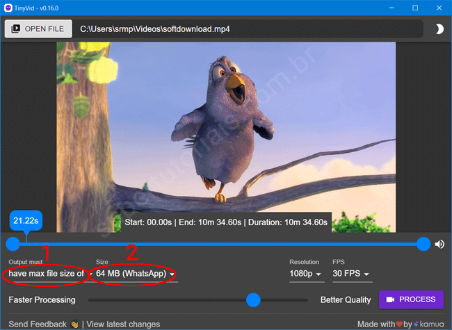Click the heart icon in the footer

pyautogui.click(x=398, y=324)
